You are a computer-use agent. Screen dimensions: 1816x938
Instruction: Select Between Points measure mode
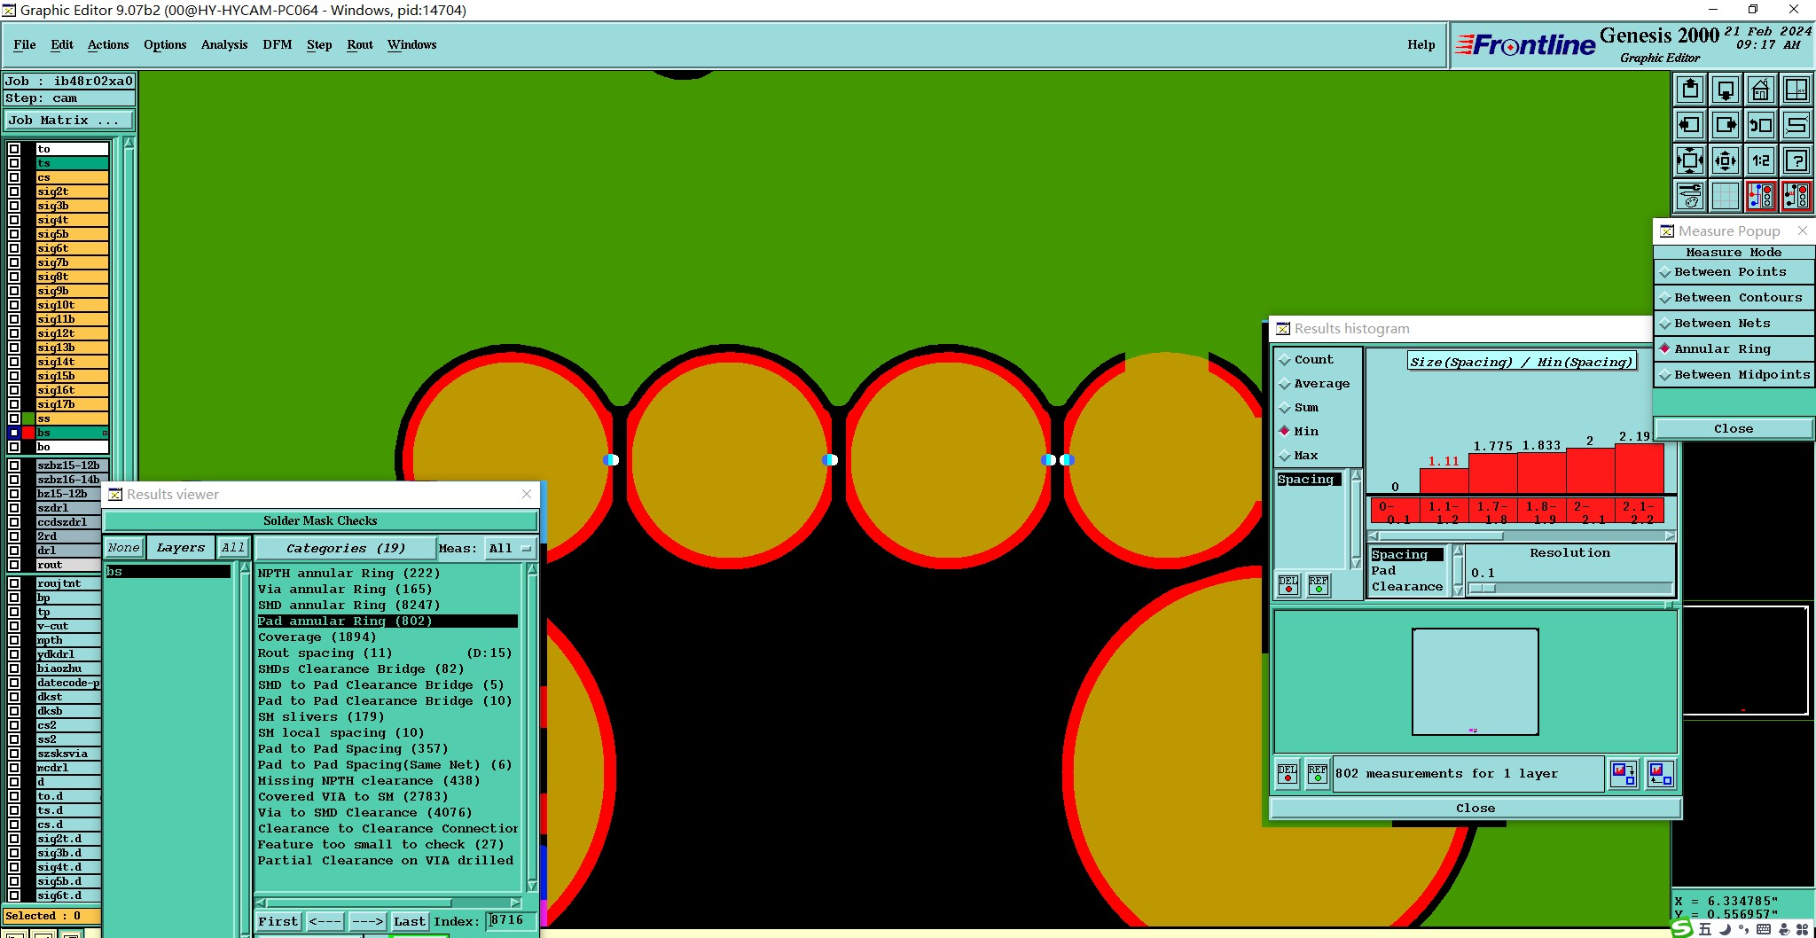click(1734, 272)
